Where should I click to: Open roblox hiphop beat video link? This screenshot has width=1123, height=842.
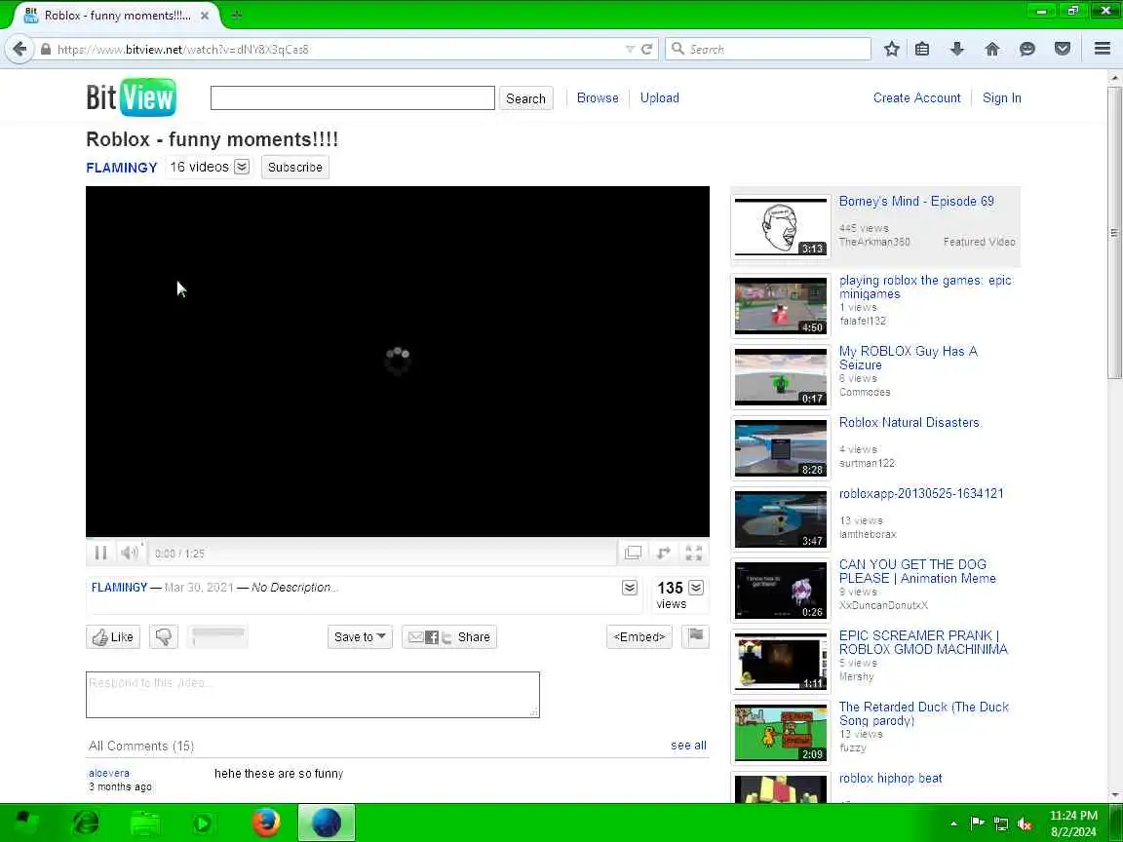(x=890, y=779)
